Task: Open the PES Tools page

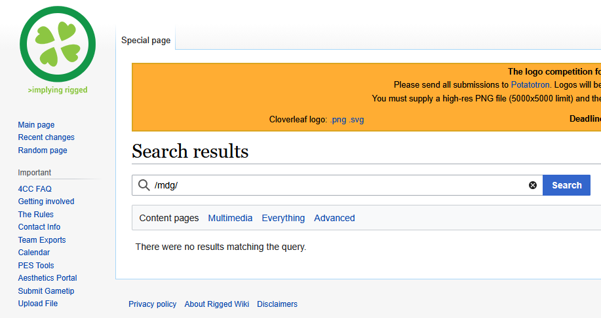Action: 36,265
